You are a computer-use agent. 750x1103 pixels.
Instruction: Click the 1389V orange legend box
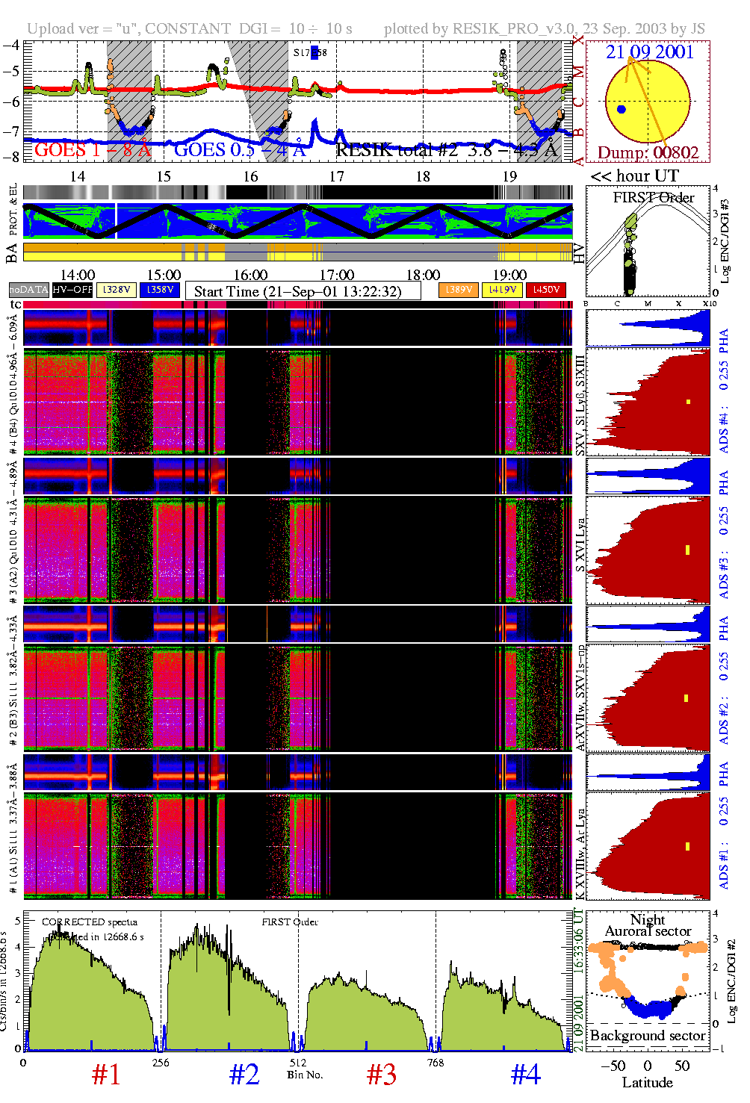(x=459, y=290)
